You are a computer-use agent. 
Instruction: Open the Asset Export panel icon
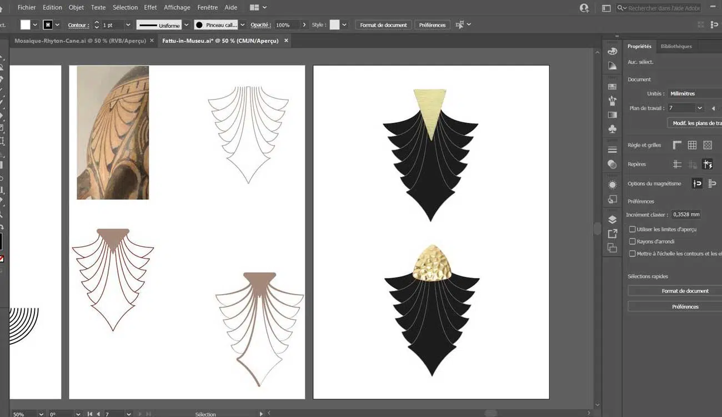point(612,234)
